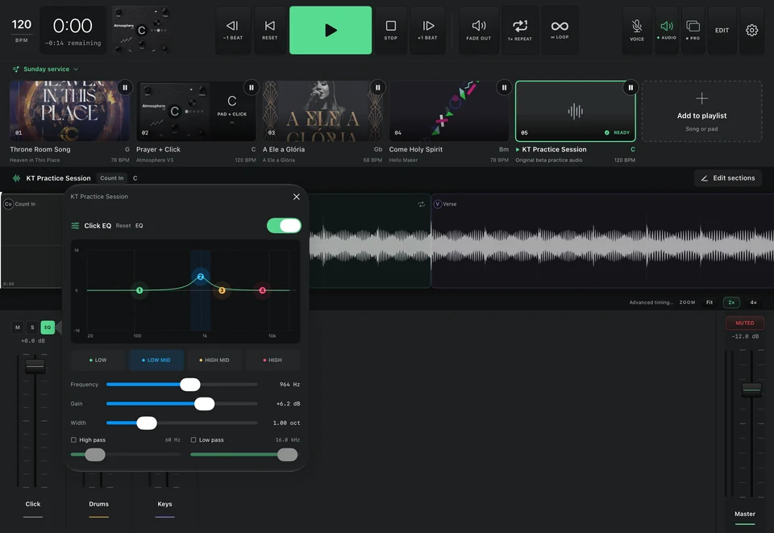Click the Master volume fader handle

point(751,389)
